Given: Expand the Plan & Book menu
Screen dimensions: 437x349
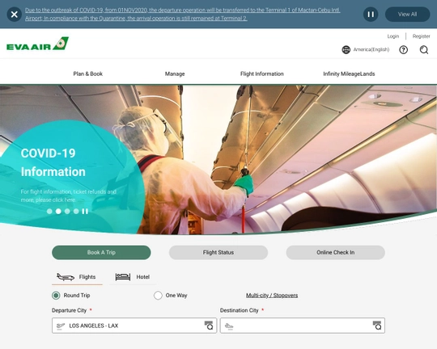Looking at the screenshot, I should pyautogui.click(x=87, y=74).
